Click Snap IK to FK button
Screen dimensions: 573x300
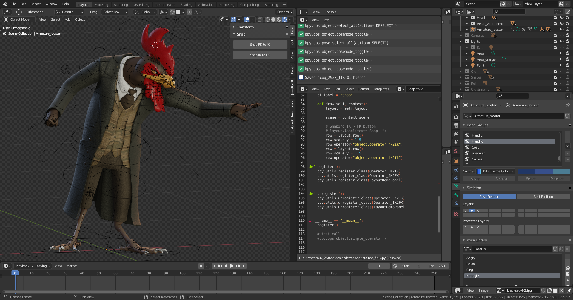pyautogui.click(x=260, y=55)
